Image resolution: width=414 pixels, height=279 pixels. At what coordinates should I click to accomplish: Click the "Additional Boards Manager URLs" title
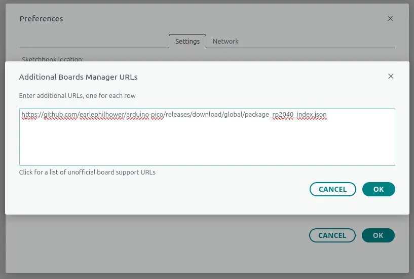pos(78,77)
